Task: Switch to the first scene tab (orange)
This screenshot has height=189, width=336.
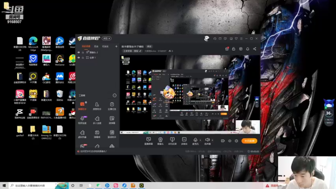Action: [x=86, y=47]
